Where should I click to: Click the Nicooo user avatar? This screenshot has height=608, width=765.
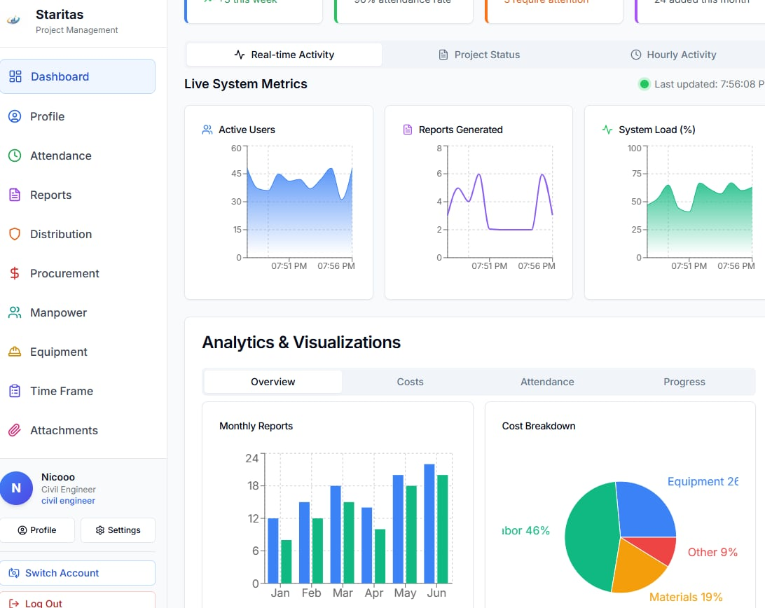[x=17, y=488]
